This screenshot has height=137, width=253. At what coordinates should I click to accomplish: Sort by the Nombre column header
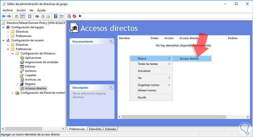tap(133, 38)
